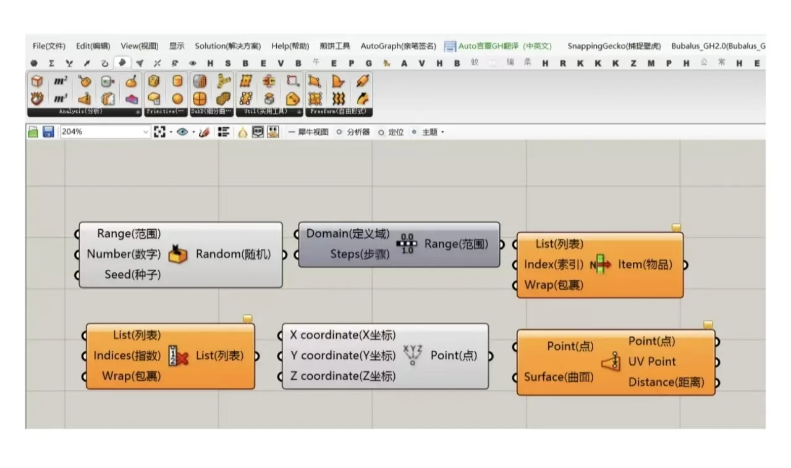
Task: Select the red sketch pen toolbar icon
Action: [x=204, y=132]
